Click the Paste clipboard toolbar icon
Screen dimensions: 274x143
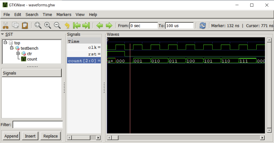pyautogui.click(x=25, y=25)
